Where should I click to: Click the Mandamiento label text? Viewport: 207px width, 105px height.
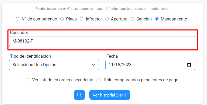(174, 19)
